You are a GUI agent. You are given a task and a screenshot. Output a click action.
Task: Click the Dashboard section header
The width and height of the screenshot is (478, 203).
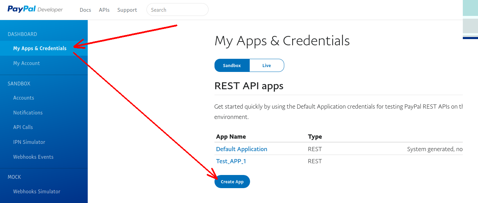[x=22, y=34]
